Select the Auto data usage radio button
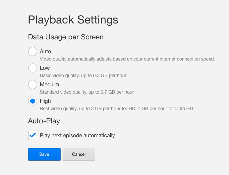229x175 pixels. click(32, 52)
